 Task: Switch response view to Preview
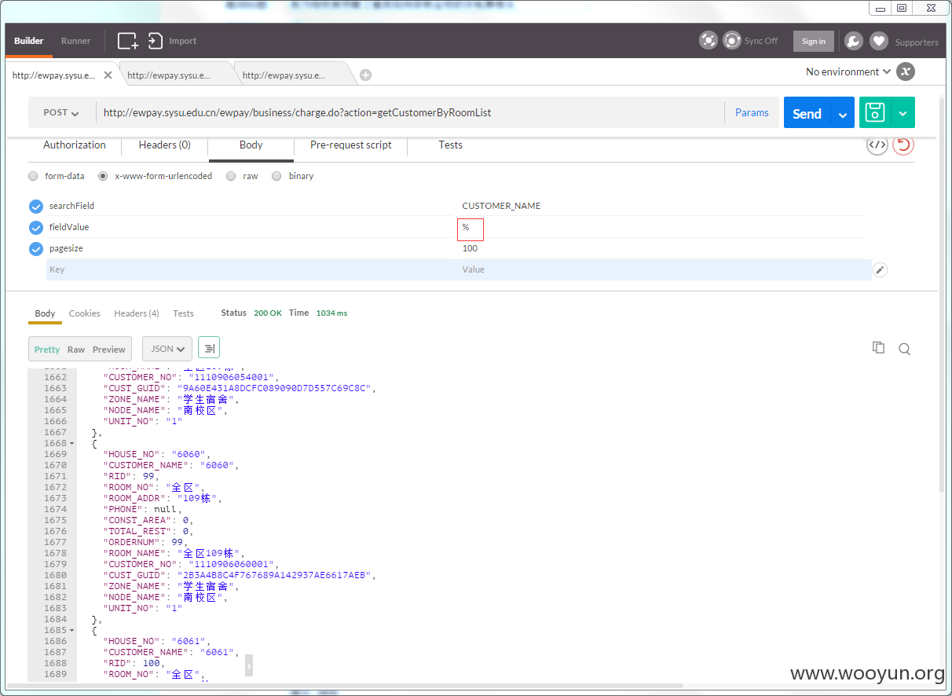pos(109,350)
